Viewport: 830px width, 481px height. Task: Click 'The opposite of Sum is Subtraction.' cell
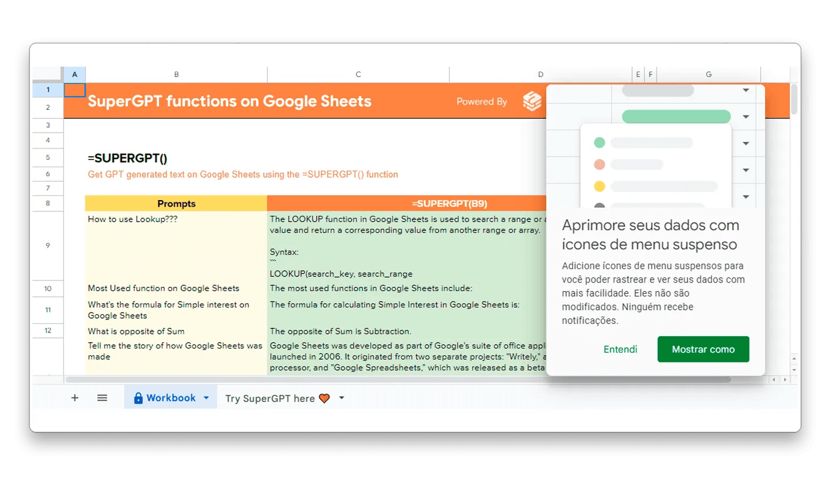[x=406, y=331]
